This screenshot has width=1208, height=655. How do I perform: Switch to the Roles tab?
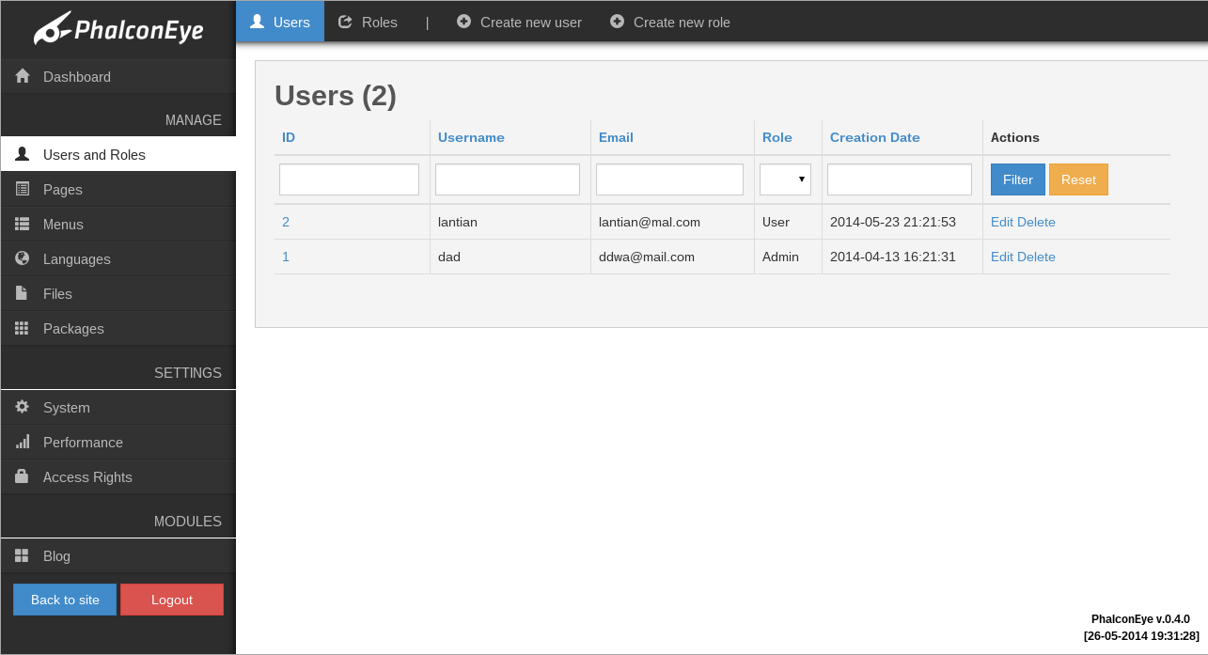(369, 22)
